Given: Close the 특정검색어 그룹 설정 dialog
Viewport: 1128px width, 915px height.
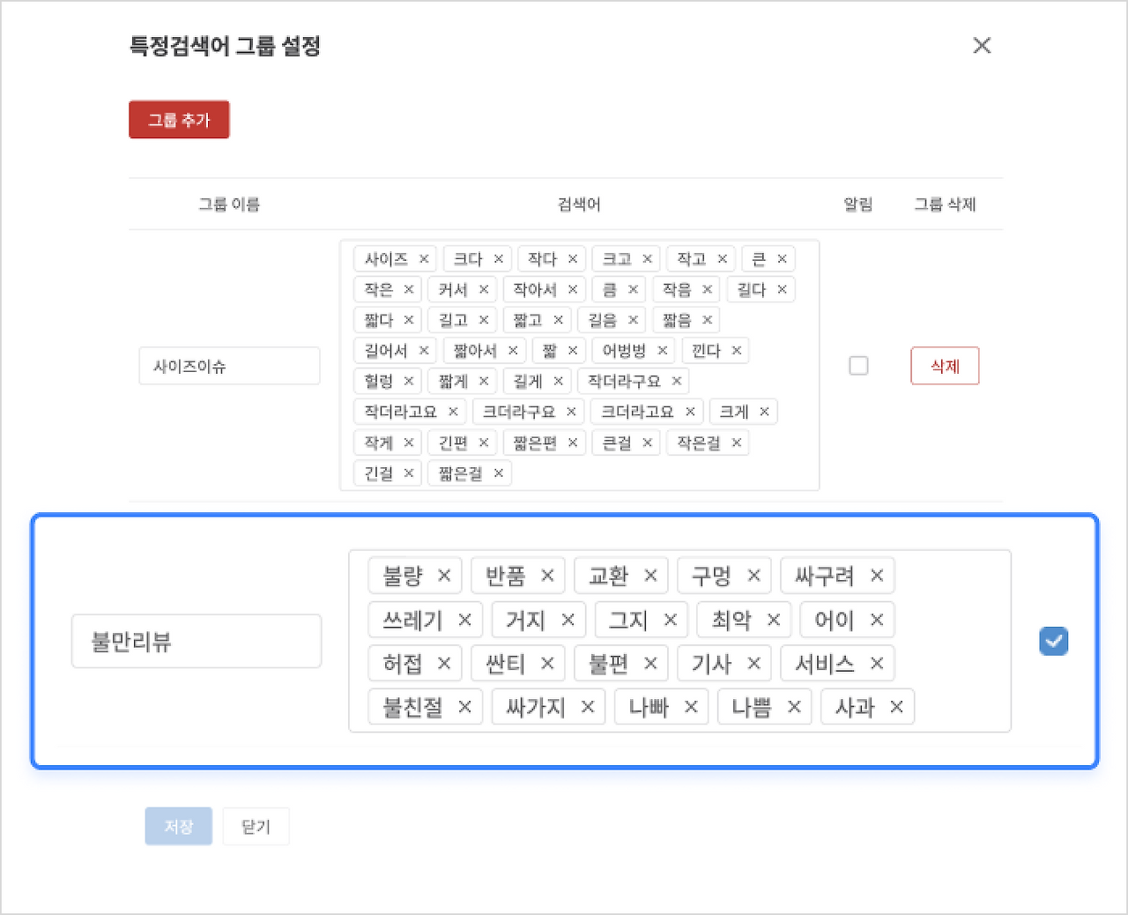Looking at the screenshot, I should [982, 45].
